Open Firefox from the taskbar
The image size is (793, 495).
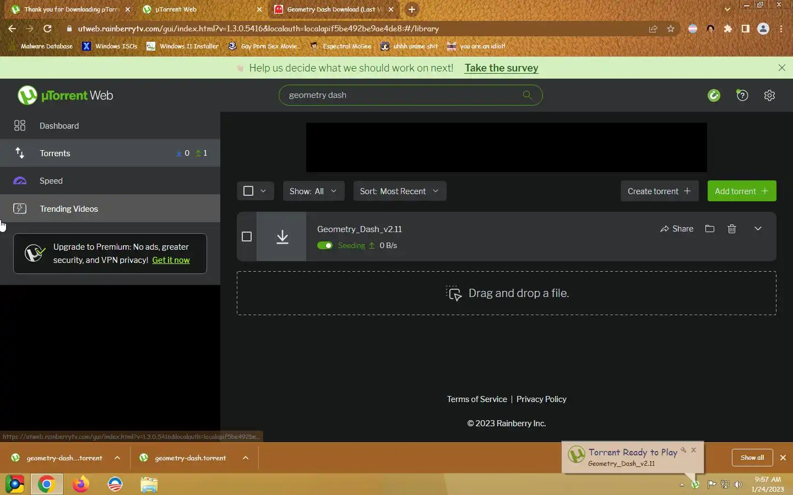coord(81,485)
